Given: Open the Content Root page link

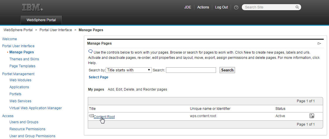Looking at the screenshot, I should pos(104,117).
